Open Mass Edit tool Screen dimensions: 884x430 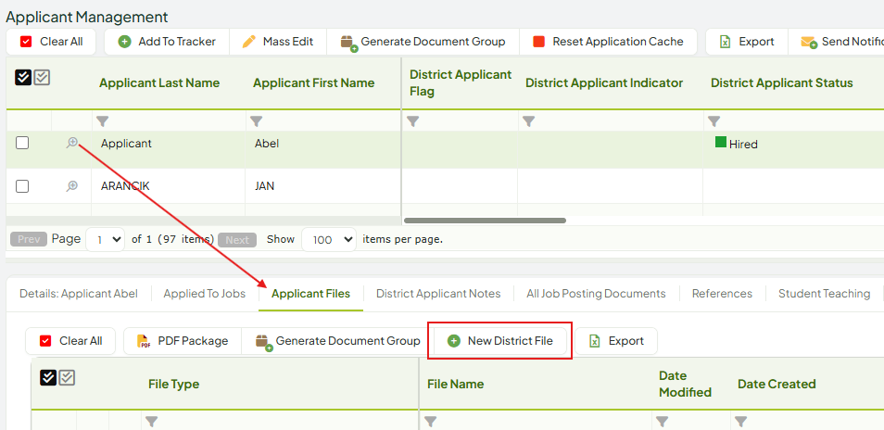[278, 42]
